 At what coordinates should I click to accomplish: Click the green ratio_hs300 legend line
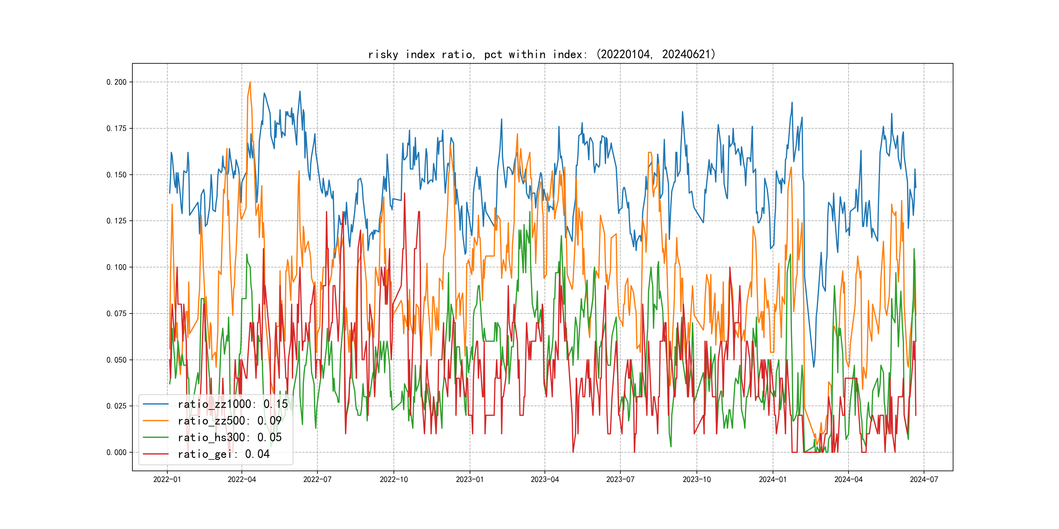[155, 438]
